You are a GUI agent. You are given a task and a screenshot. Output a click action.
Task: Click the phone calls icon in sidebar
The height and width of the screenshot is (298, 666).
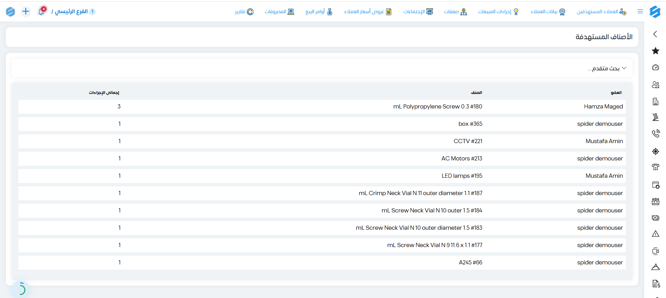coord(655,133)
